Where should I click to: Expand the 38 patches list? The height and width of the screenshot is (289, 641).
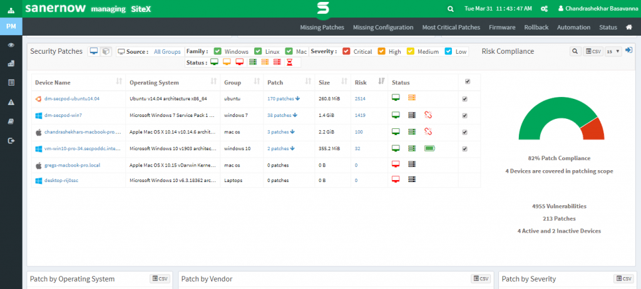point(282,115)
